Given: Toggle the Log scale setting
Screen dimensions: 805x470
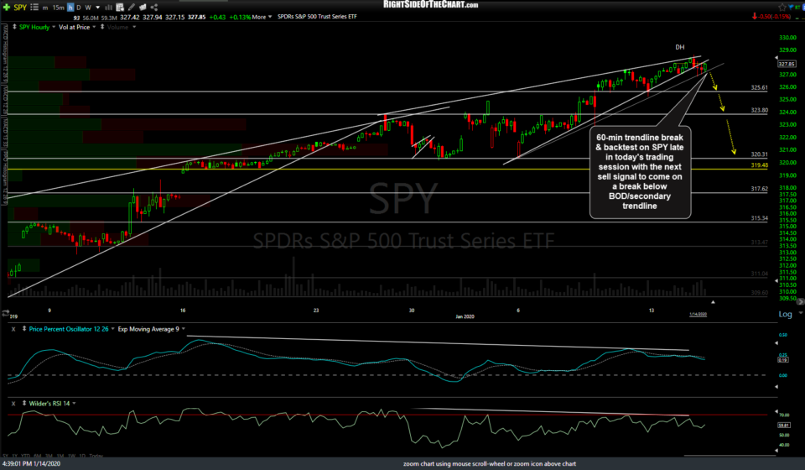Looking at the screenshot, I should pyautogui.click(x=785, y=314).
